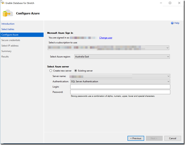Select the Configure Azure step
The width and height of the screenshot is (185, 145).
[x=22, y=35]
